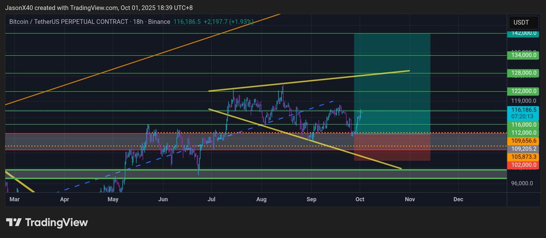
Task: Click the 122,000.0 price label
Action: coord(524,91)
